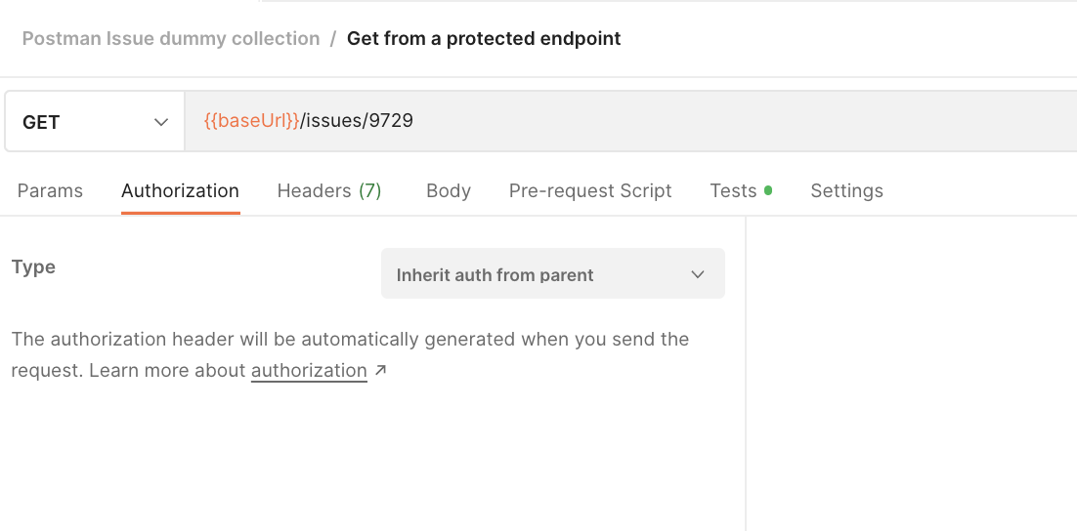This screenshot has width=1077, height=531.
Task: Click the chevron beside the GET method
Action: (x=161, y=122)
